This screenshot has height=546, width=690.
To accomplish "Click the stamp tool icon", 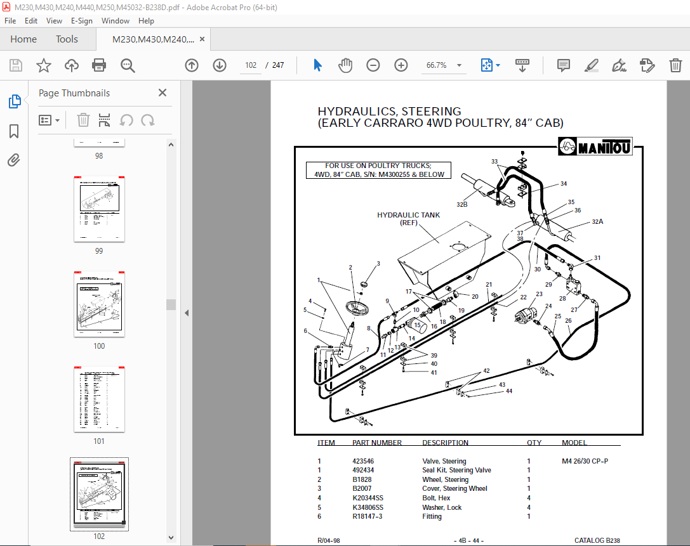I will [647, 65].
